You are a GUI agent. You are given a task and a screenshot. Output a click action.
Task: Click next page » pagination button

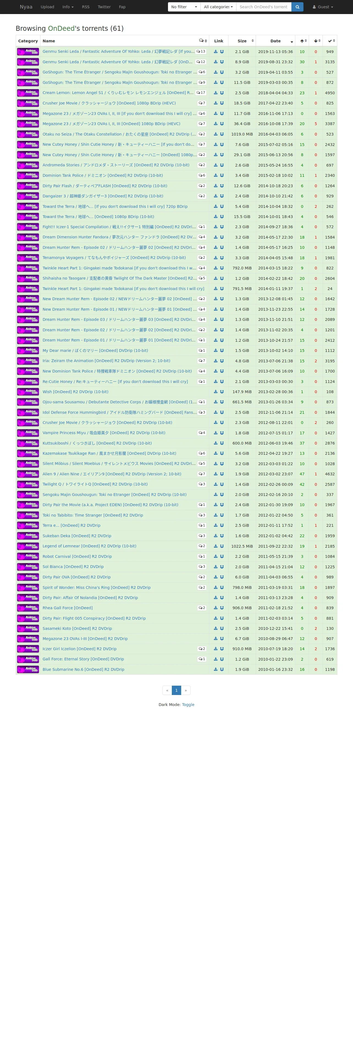(x=186, y=690)
